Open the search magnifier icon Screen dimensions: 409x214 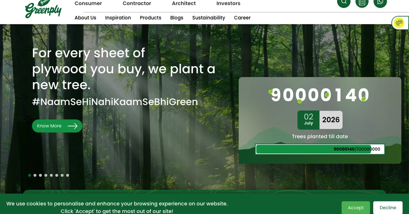344,2
